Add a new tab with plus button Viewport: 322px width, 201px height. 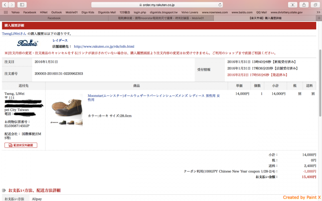click(x=319, y=18)
